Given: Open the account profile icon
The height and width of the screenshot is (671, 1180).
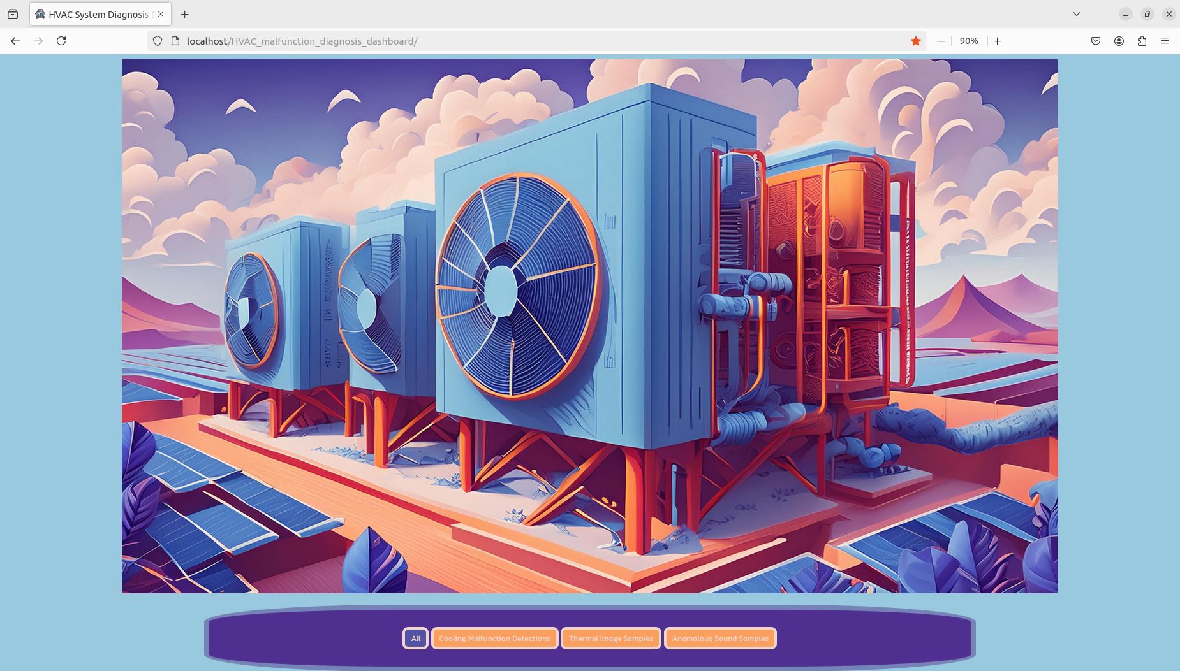Looking at the screenshot, I should (x=1118, y=40).
